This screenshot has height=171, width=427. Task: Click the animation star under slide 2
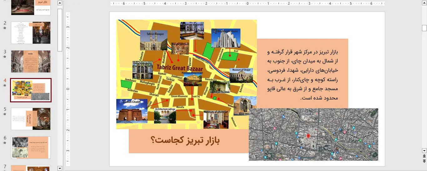click(x=5, y=28)
